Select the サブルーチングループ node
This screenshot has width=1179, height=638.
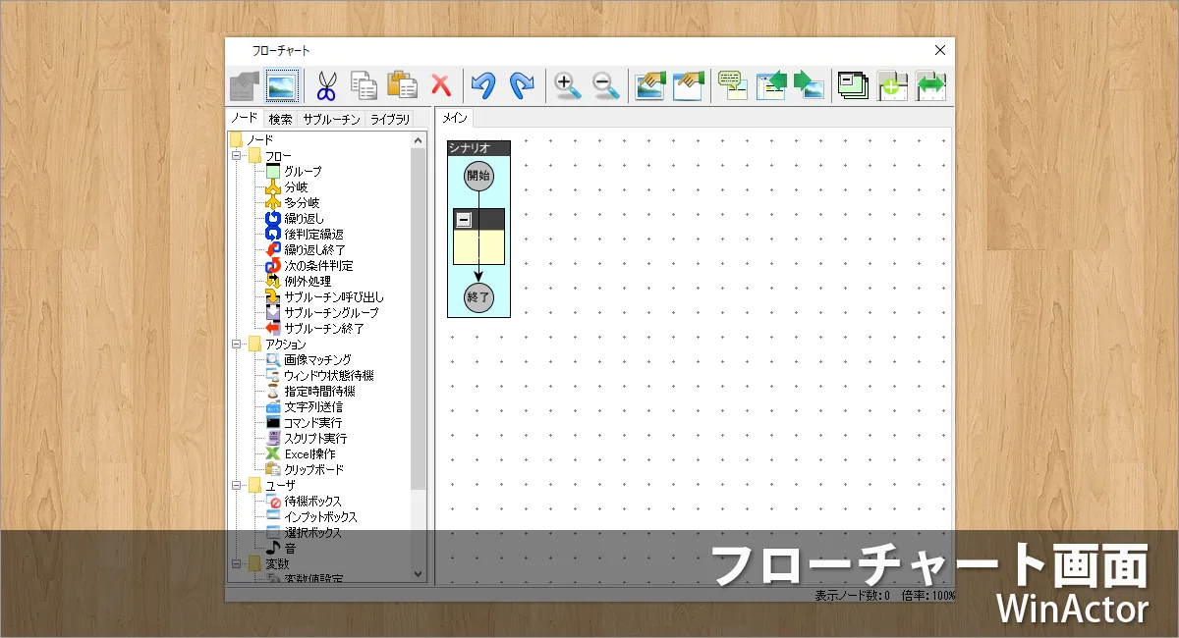click(331, 312)
